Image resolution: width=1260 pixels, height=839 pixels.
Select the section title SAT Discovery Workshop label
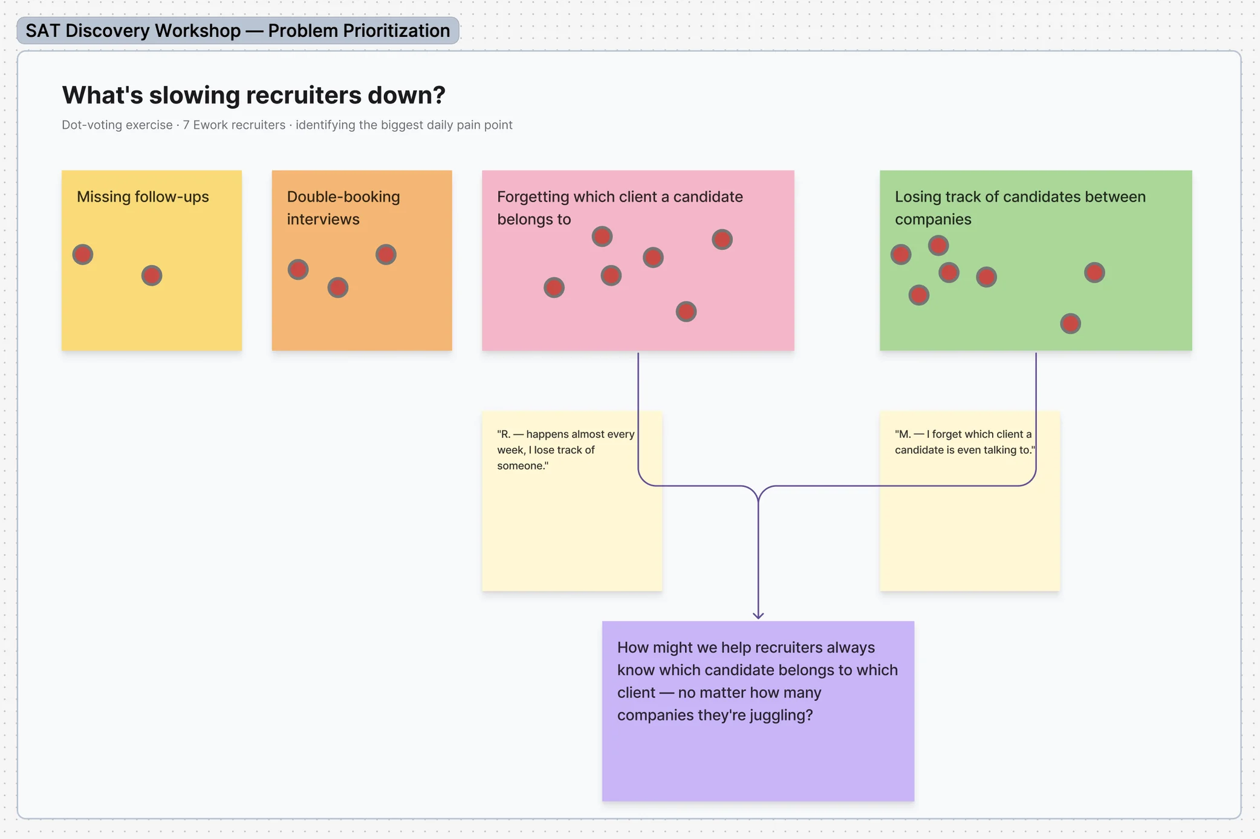click(x=238, y=30)
